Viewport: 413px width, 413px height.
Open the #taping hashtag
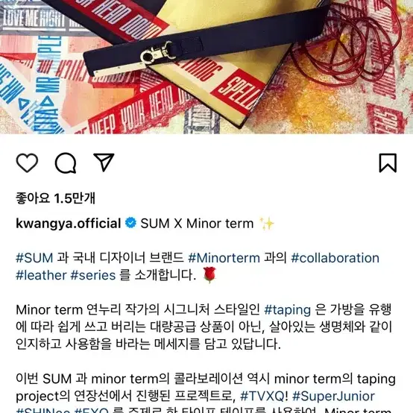(x=287, y=310)
